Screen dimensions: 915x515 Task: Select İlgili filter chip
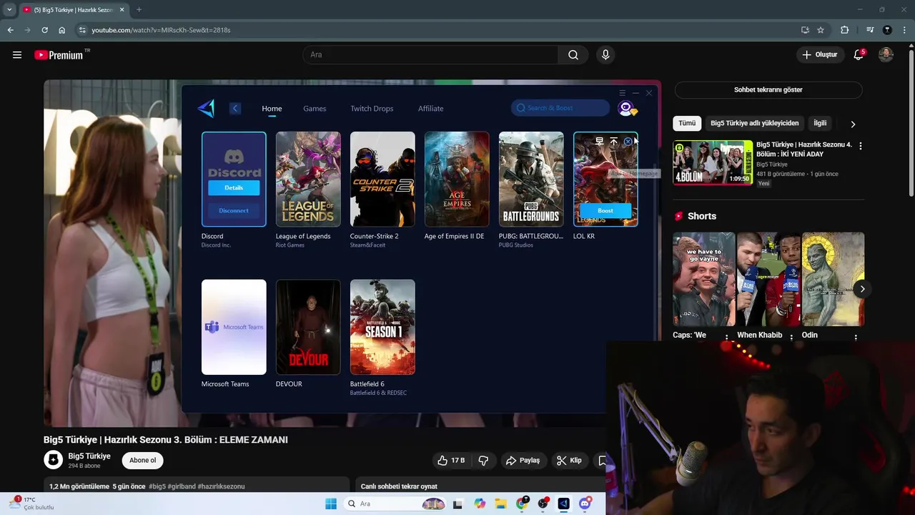[820, 123]
